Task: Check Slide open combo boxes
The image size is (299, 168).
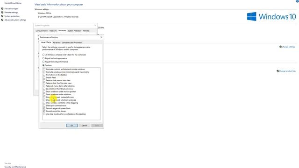Action: point(44,105)
